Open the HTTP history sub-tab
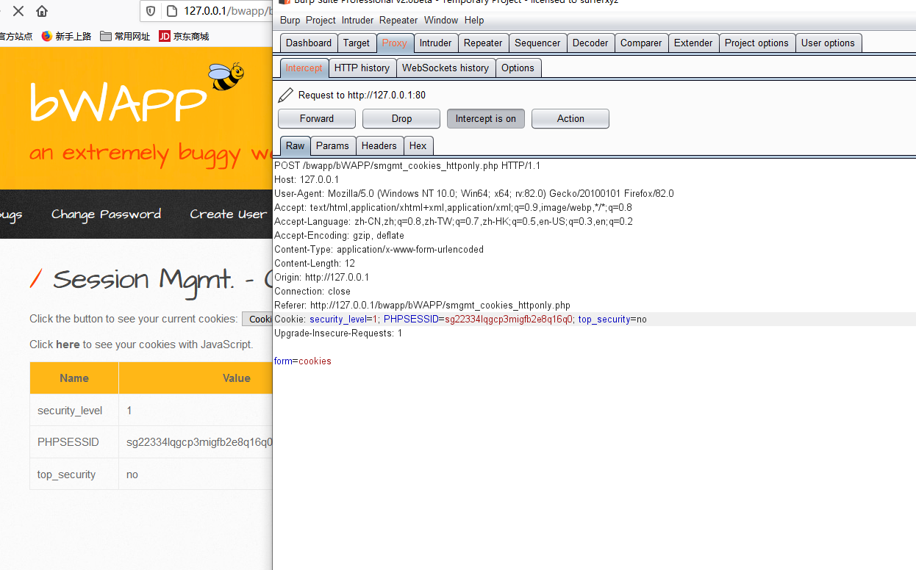 [x=362, y=68]
